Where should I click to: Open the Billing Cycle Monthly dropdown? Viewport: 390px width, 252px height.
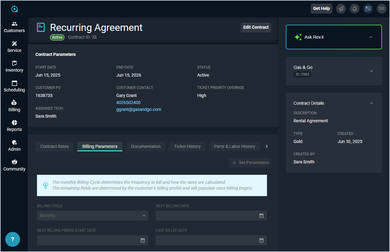92,216
